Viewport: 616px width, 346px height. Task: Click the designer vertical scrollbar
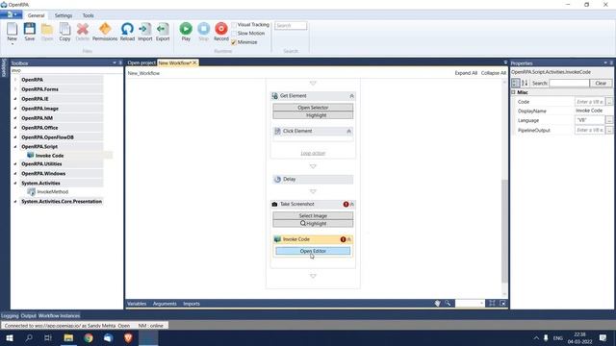[x=504, y=232]
